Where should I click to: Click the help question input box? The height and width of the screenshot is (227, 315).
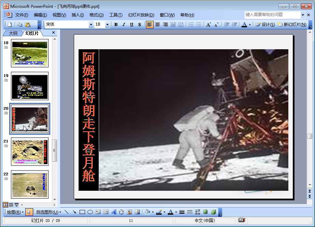[272, 15]
